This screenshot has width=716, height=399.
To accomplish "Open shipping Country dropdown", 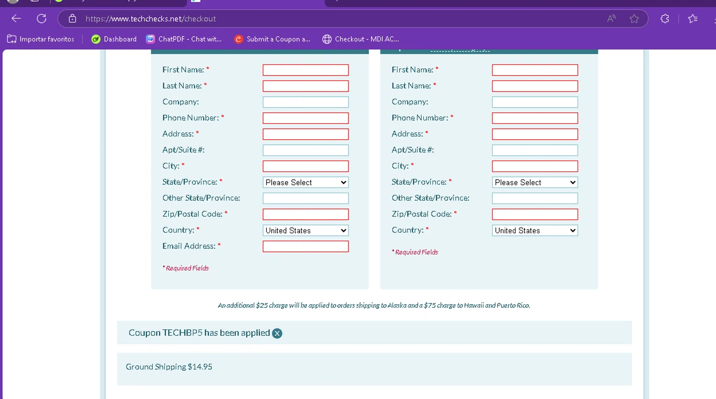I will (535, 230).
